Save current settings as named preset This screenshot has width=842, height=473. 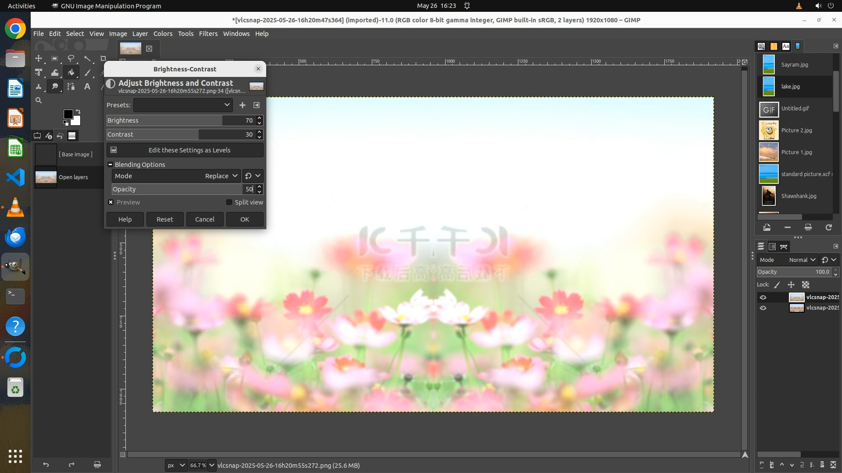click(243, 105)
